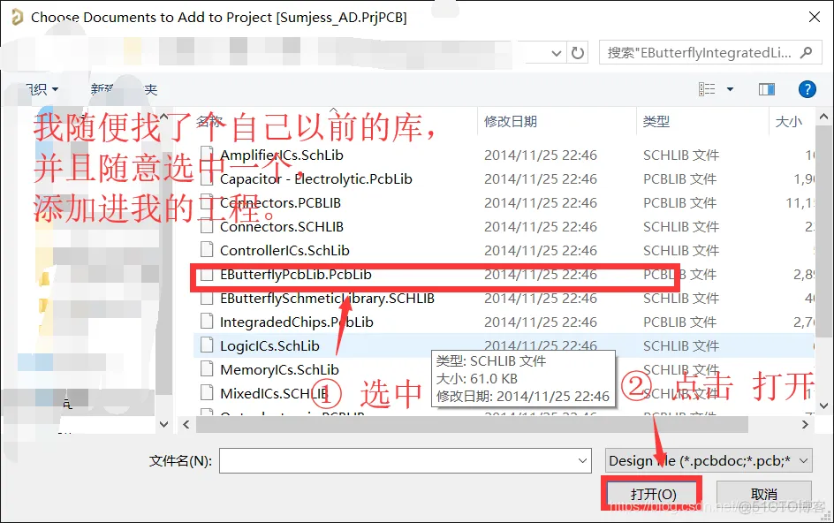Click horizontal scrollbar left arrow
Screen dimensions: 834x523
tap(186, 425)
